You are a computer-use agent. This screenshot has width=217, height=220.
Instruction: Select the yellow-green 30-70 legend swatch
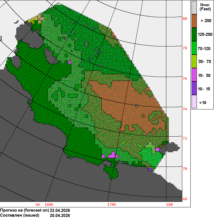point(194,62)
